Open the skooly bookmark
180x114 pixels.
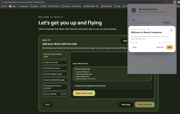(12, 6)
